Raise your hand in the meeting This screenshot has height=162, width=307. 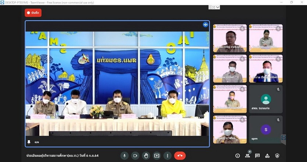point(146,156)
